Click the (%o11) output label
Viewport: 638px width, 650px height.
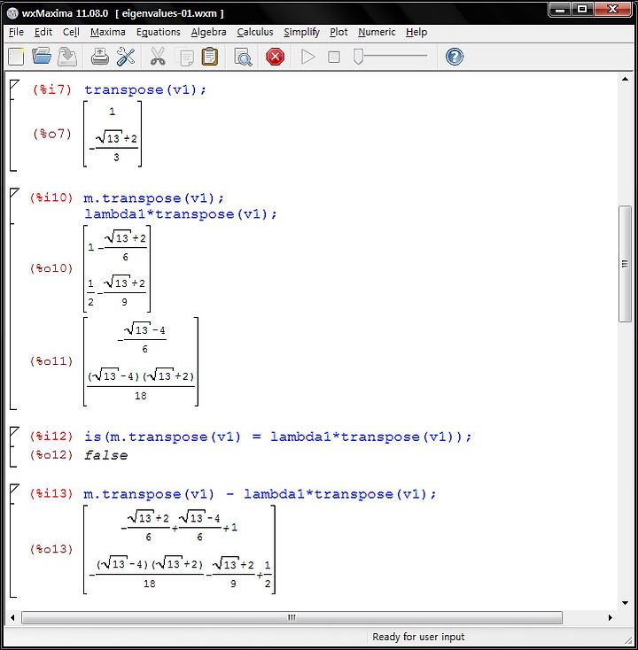pos(51,361)
